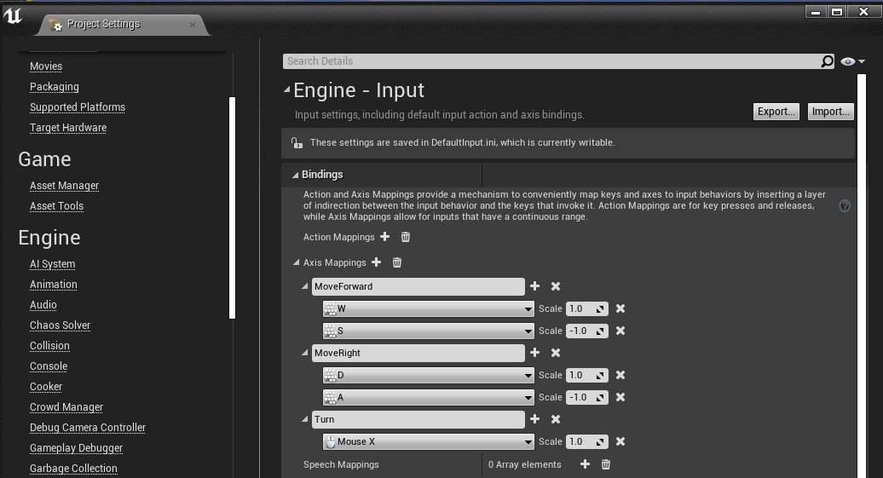
Task: Delete all Action Mappings with trash icon
Action: 406,237
